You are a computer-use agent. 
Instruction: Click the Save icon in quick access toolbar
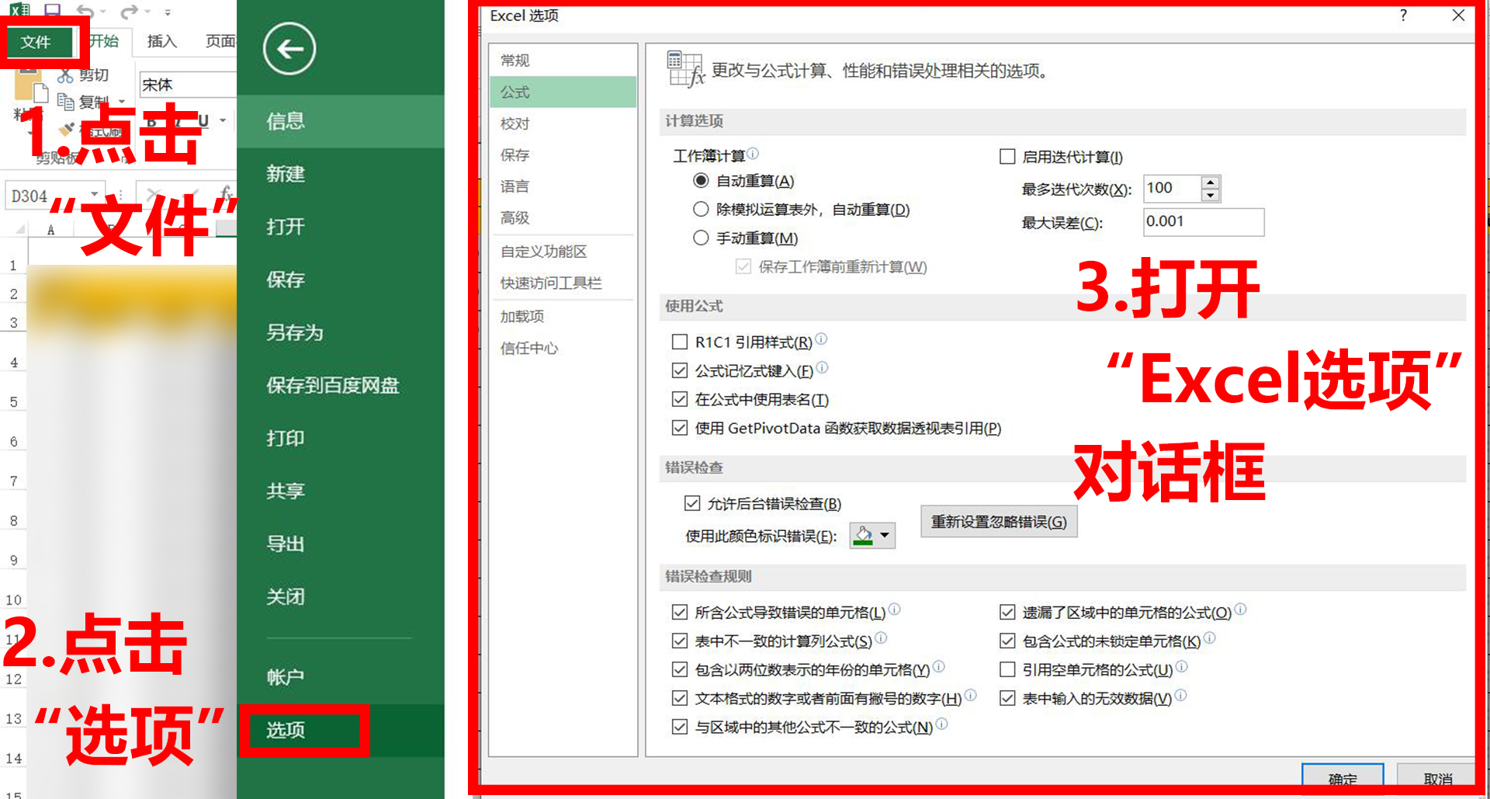tap(52, 10)
